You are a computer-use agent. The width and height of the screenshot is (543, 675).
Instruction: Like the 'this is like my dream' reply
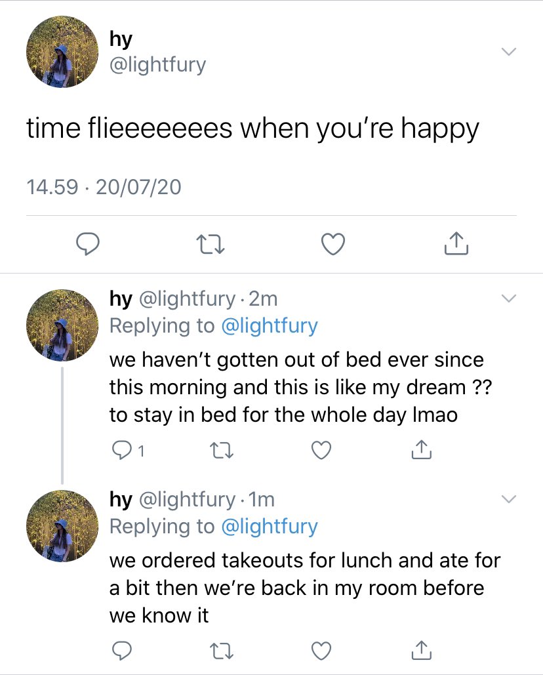[321, 450]
